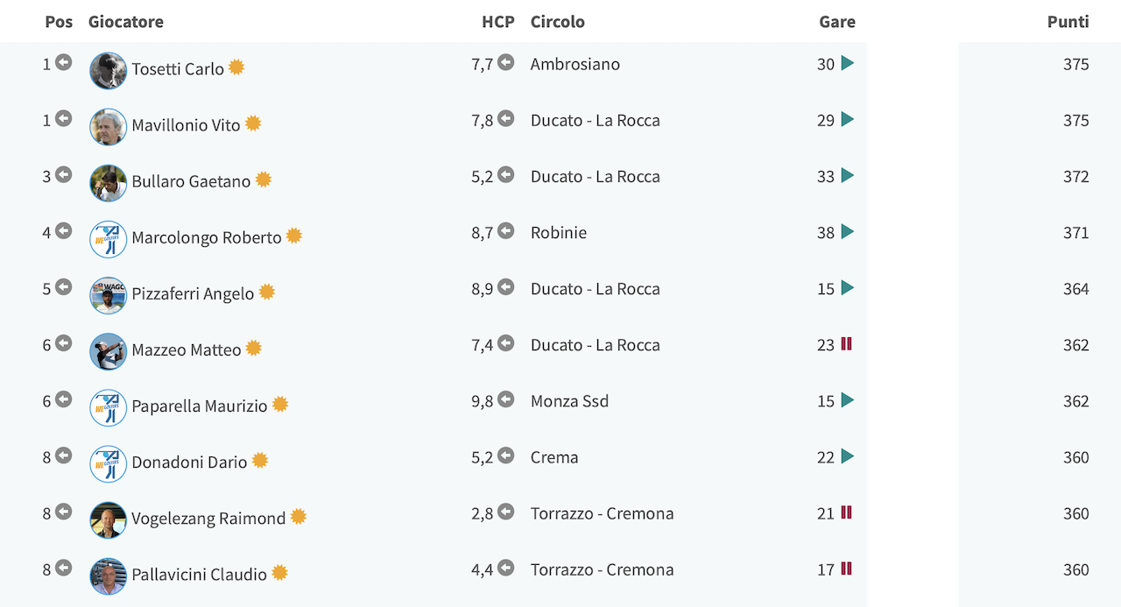Toggle the pause icon beside Mazzeo Matteo's 23 gare
Viewport: 1121px width, 607px height.
846,344
